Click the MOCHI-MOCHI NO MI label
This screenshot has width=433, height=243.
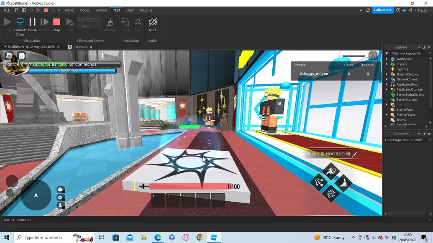tap(331, 154)
